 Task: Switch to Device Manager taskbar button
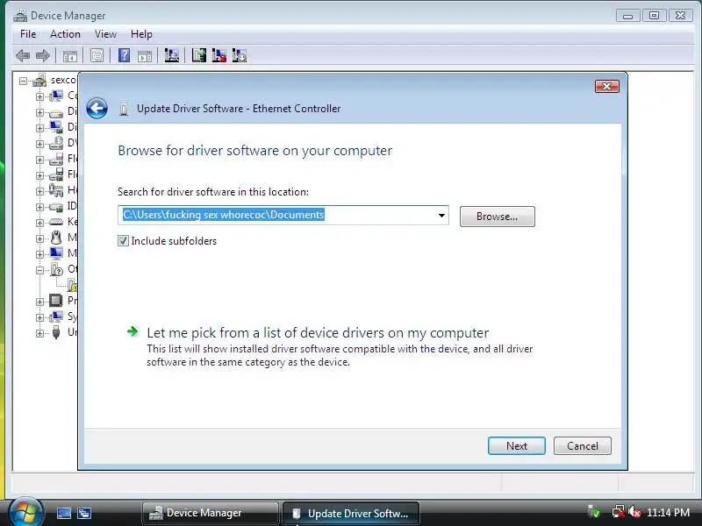210,513
